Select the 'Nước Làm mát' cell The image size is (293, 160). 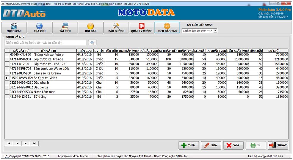click(55, 92)
